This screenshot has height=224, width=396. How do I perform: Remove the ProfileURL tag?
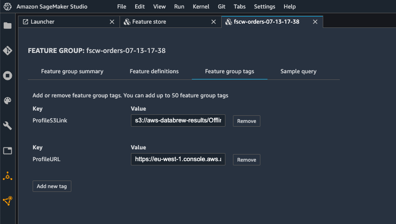[x=247, y=160]
